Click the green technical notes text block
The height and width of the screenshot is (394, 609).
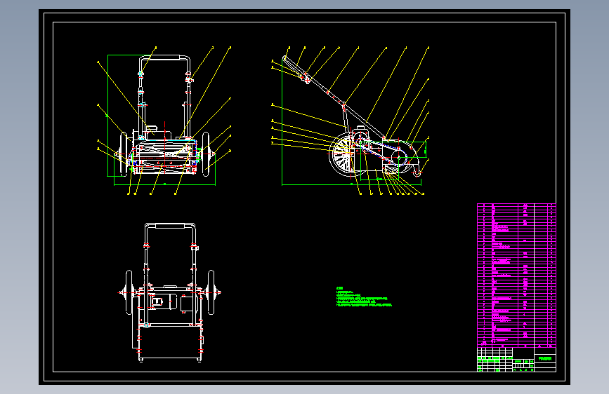click(364, 297)
